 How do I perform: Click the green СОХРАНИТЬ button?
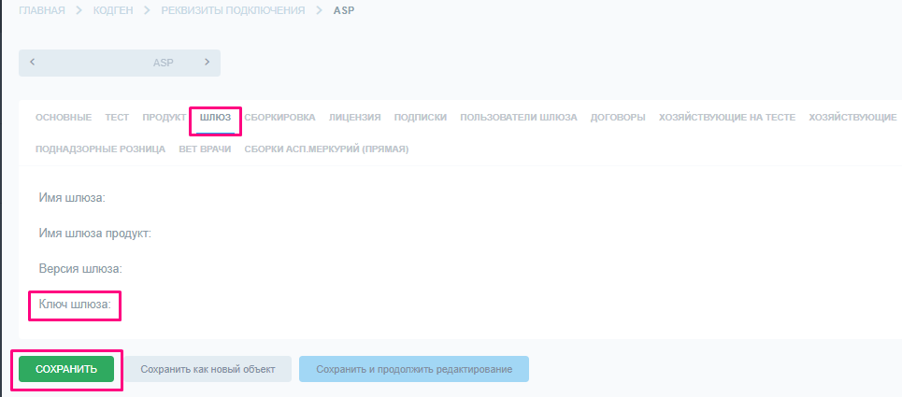tap(66, 369)
